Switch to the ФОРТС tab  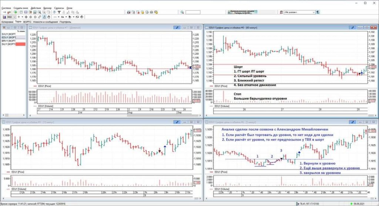pos(27,22)
